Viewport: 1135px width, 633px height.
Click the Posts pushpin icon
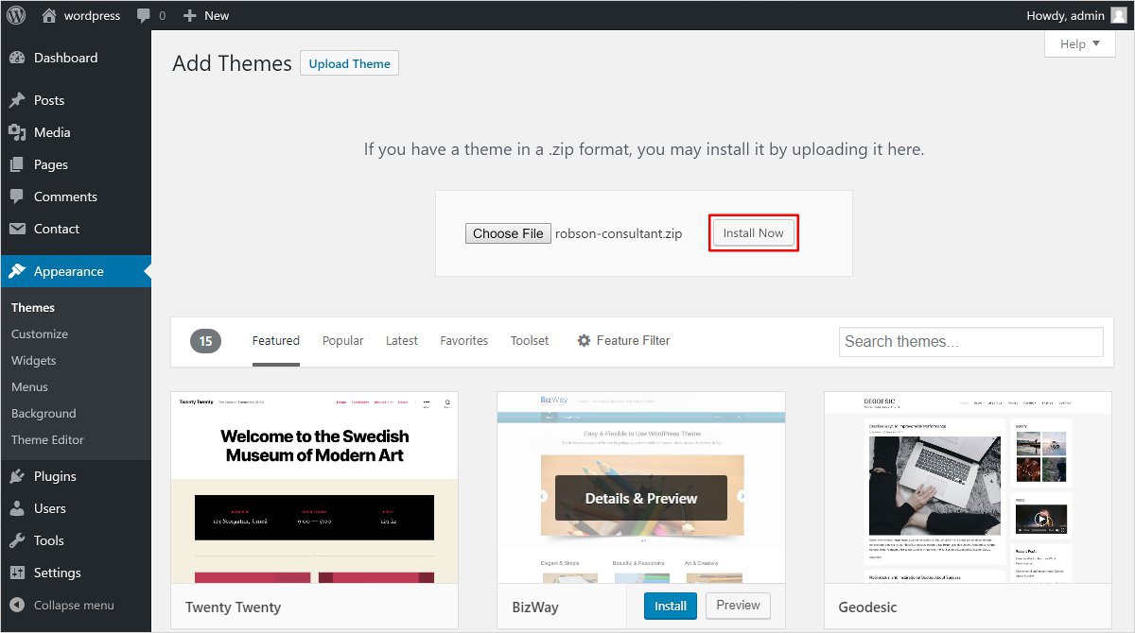(x=17, y=100)
